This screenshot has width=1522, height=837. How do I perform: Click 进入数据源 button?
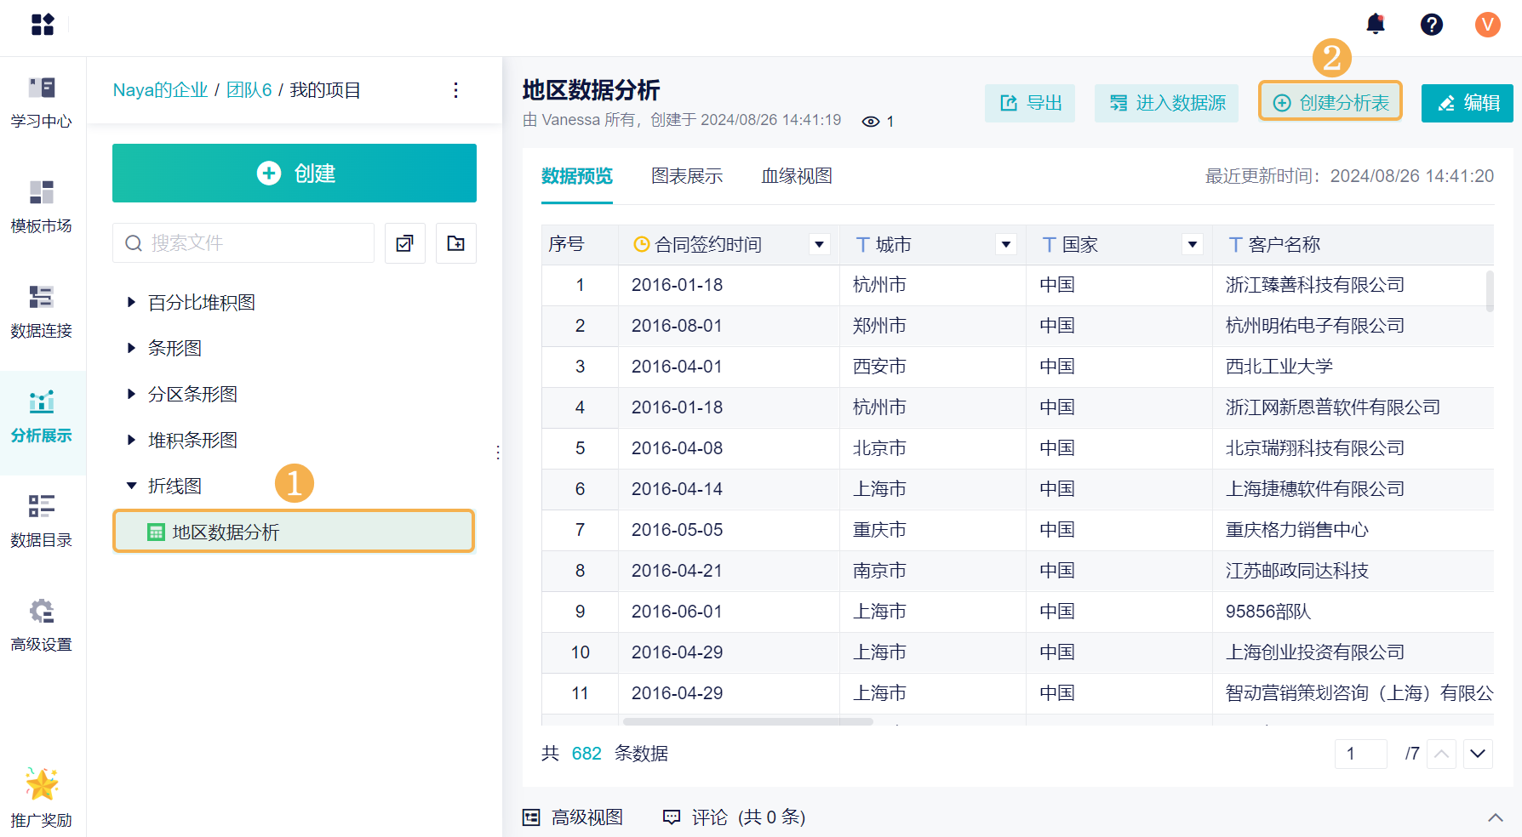point(1167,103)
